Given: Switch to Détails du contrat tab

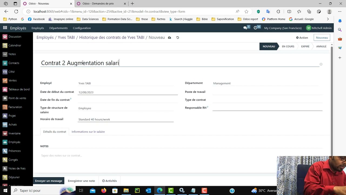Looking at the screenshot, I should [x=55, y=132].
